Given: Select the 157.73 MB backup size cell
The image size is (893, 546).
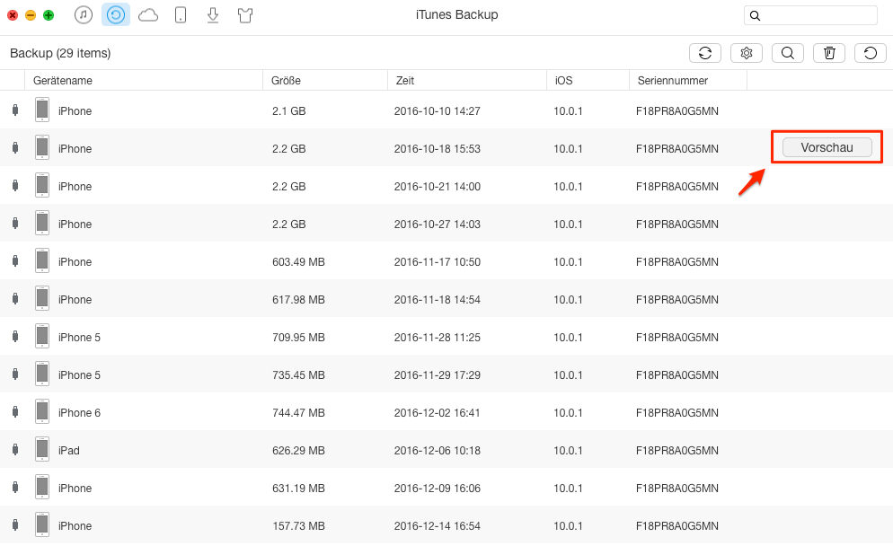Looking at the screenshot, I should tap(298, 525).
